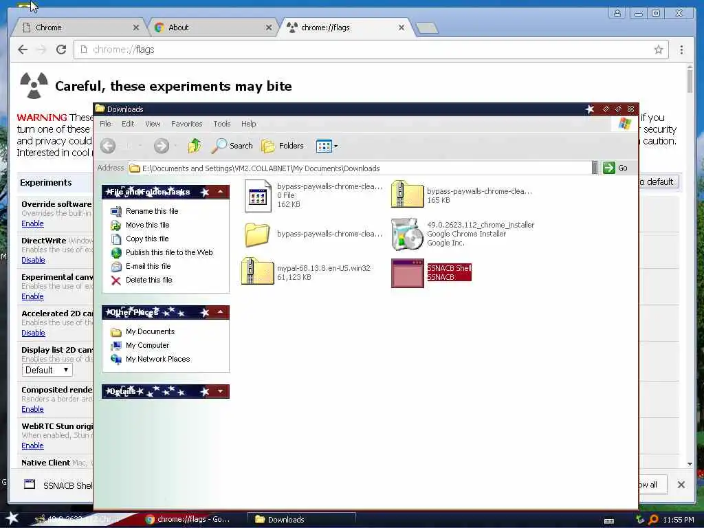Click Copy this file task

[147, 239]
